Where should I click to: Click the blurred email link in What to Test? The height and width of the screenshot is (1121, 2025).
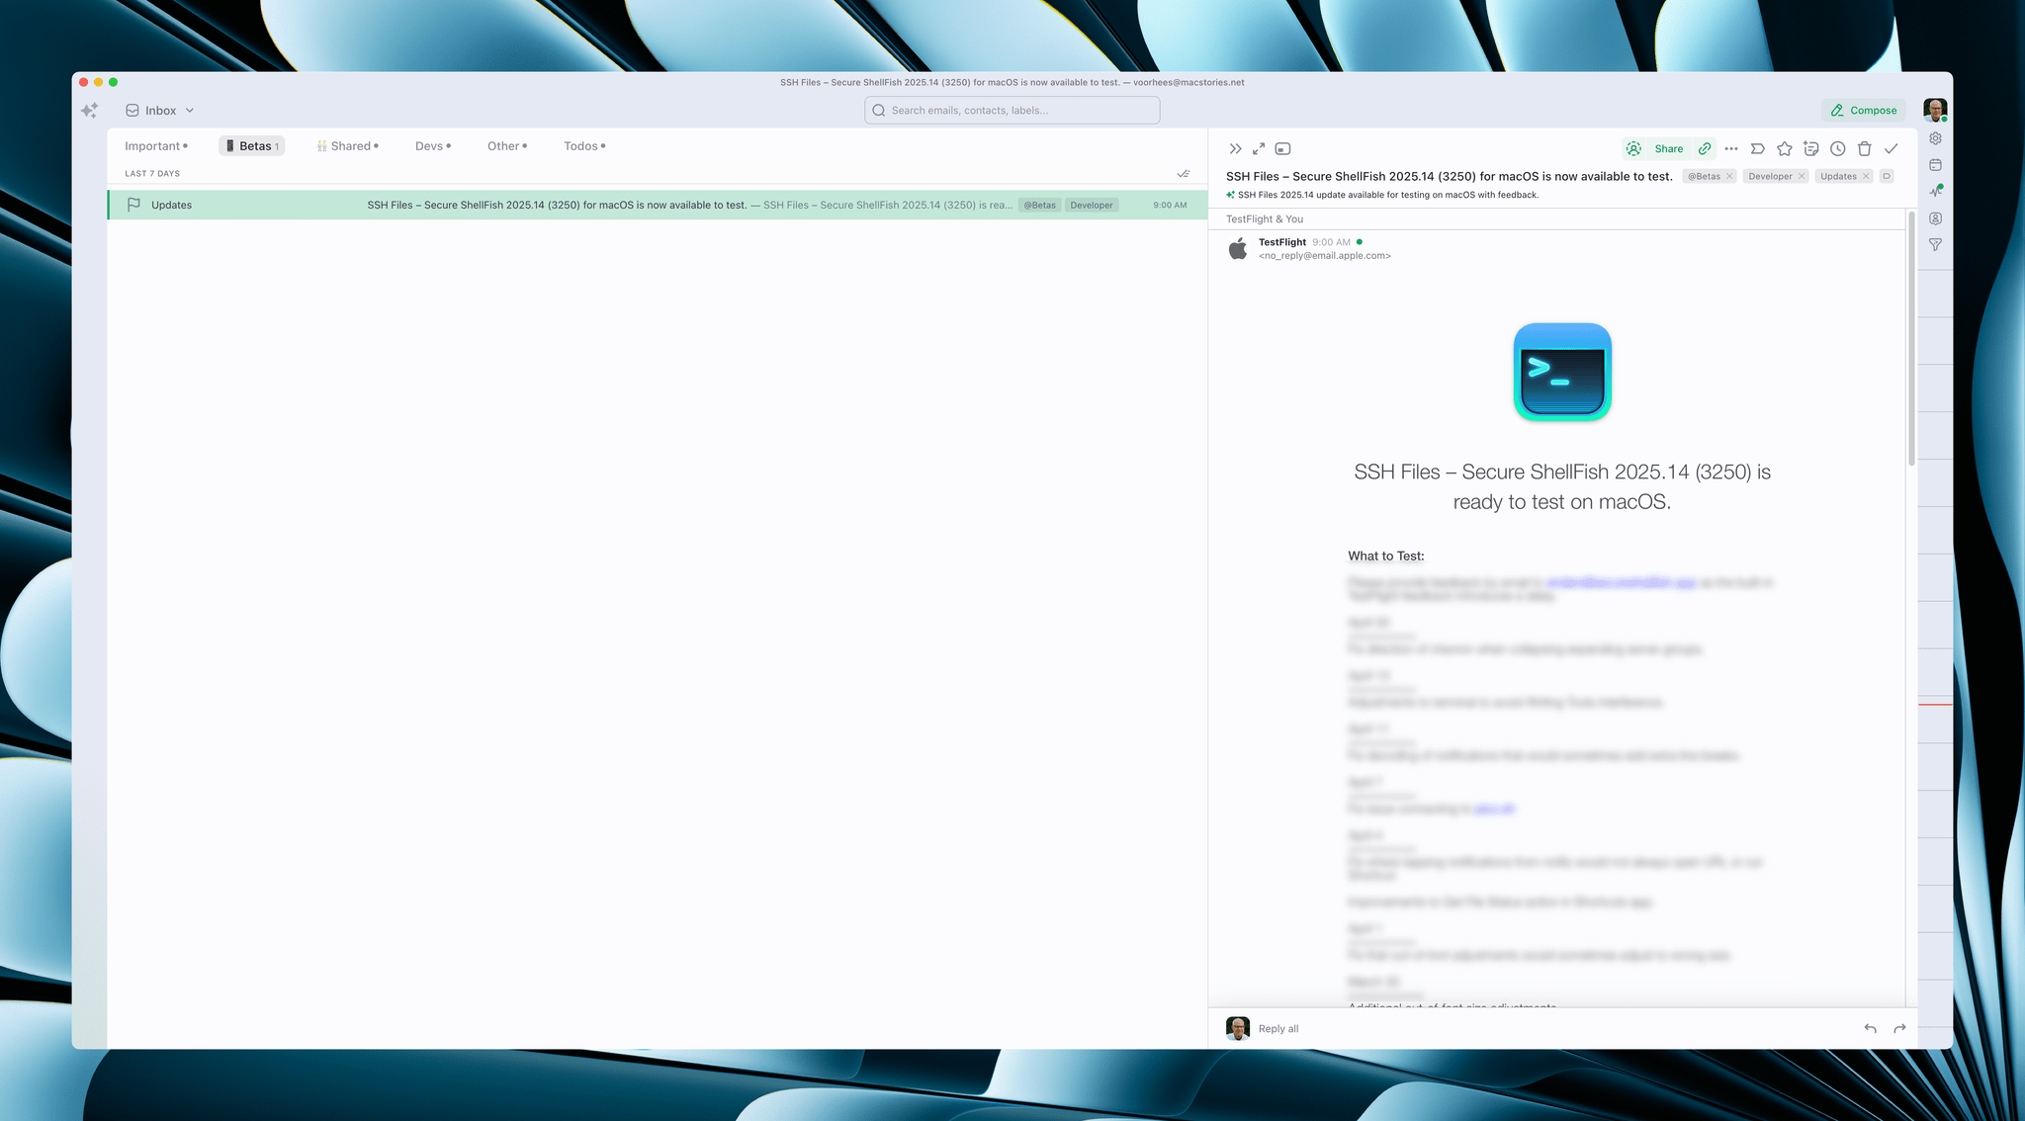point(1622,583)
